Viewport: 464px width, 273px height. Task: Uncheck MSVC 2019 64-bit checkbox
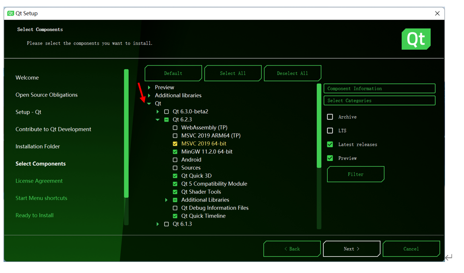pos(175,144)
